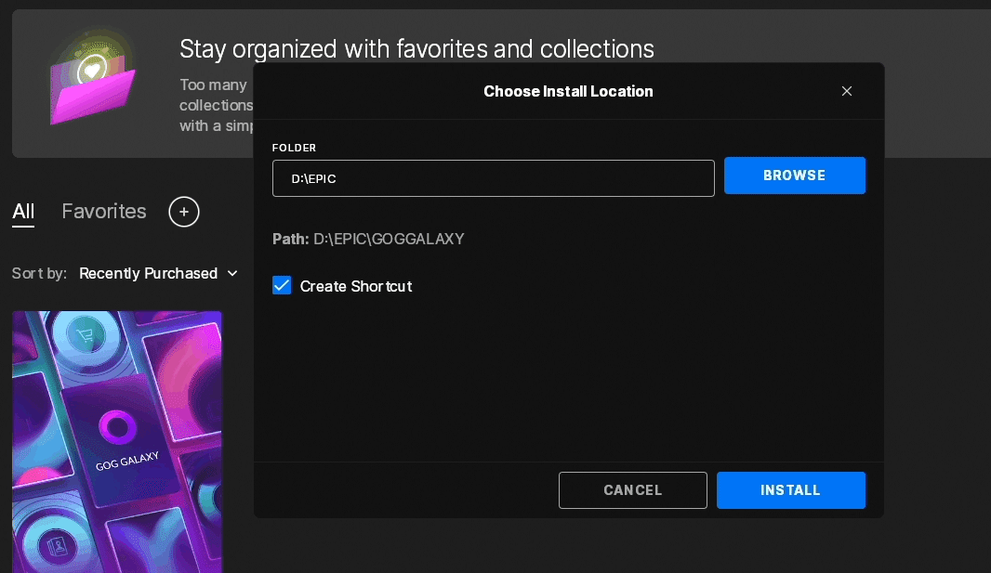Viewport: 991px width, 573px height.
Task: Cancel the install location dialog
Action: tap(633, 490)
